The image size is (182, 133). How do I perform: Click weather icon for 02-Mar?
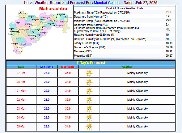[x=89, y=100]
